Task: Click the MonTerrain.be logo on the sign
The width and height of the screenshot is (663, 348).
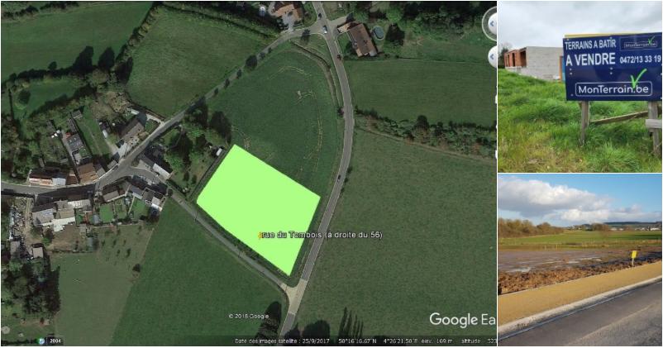Action: [x=614, y=88]
